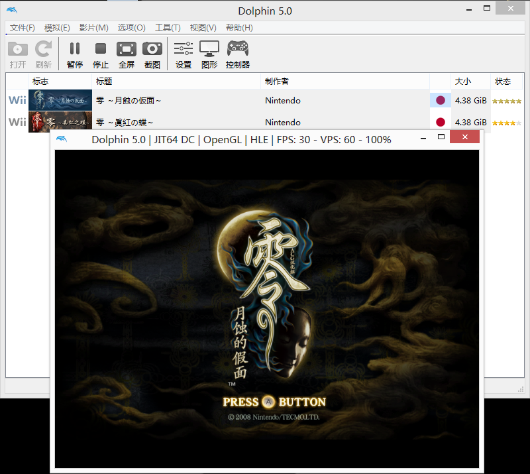530x474 pixels.
Task: Open the 选项(O) menu
Action: point(131,28)
